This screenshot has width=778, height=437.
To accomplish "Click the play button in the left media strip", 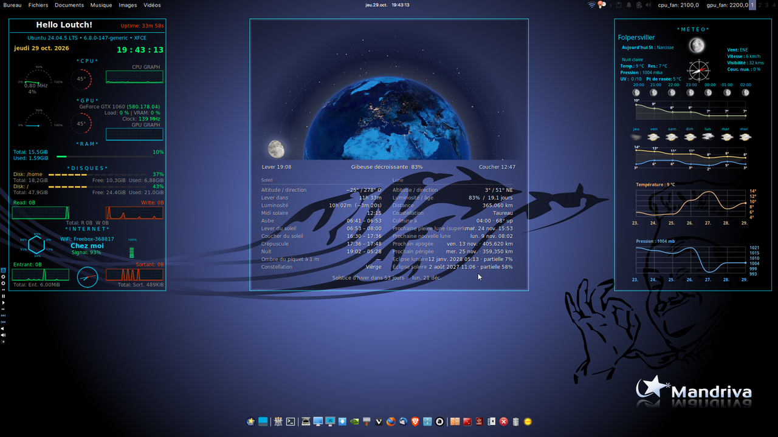I will [3, 302].
